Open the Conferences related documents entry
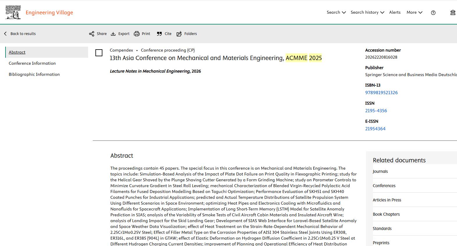Image resolution: width=457 pixels, height=246 pixels. [x=384, y=186]
